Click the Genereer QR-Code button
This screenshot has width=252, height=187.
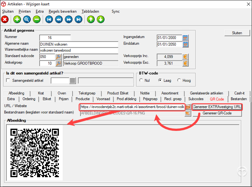pyautogui.click(x=217, y=113)
